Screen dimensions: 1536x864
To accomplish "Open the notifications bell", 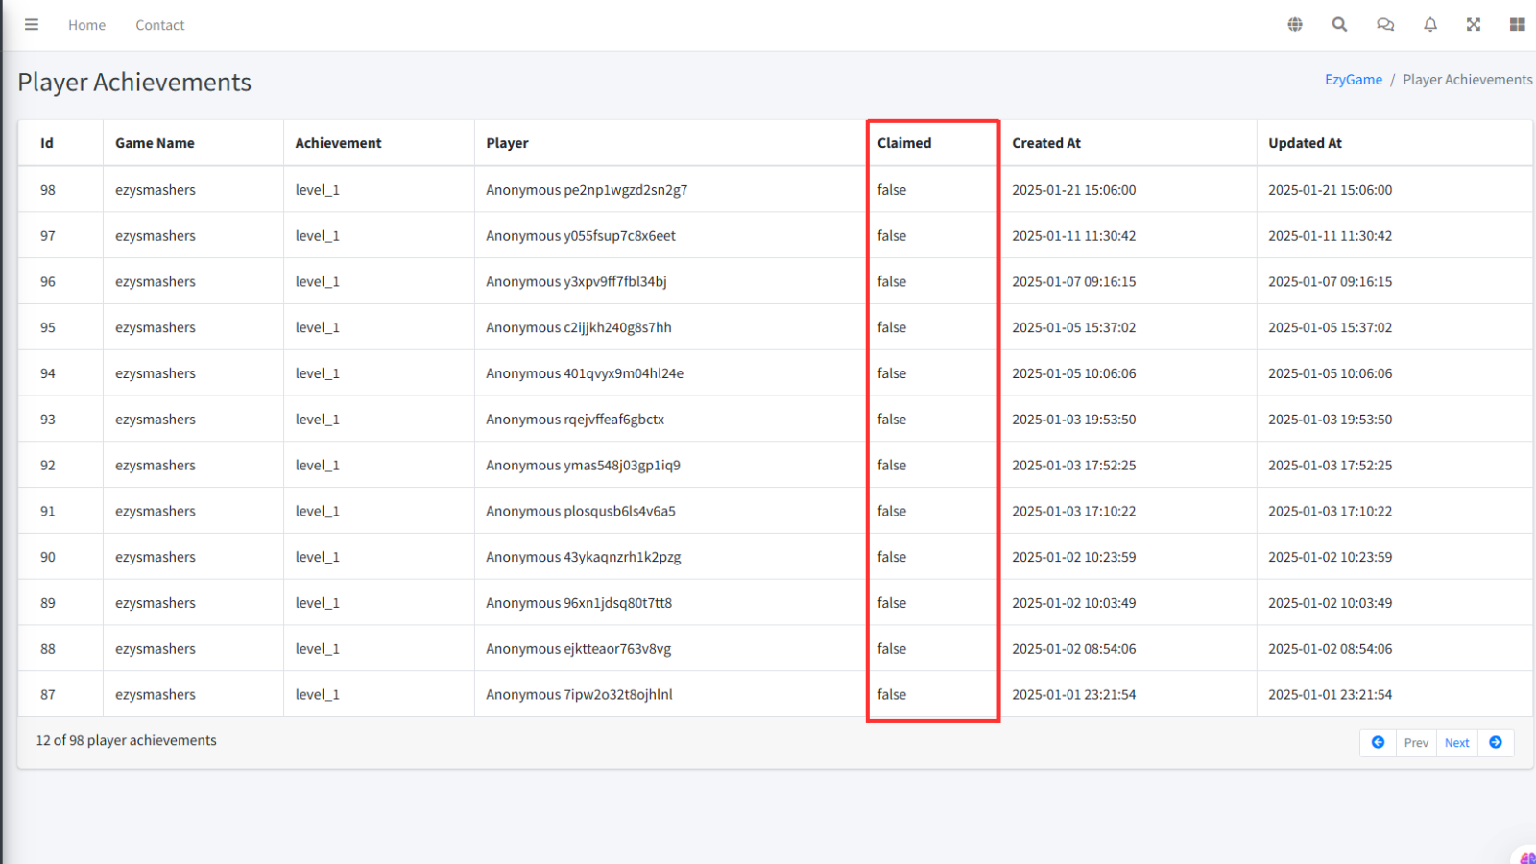I will (1430, 25).
